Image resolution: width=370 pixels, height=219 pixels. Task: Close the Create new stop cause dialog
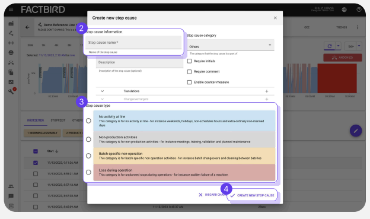point(275,18)
